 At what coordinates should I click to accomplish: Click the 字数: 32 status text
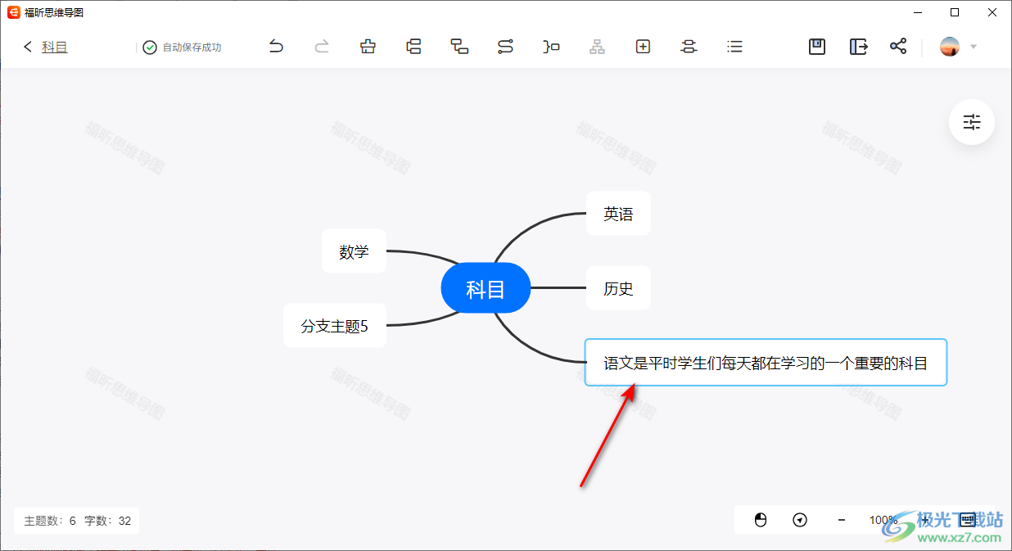[107, 521]
